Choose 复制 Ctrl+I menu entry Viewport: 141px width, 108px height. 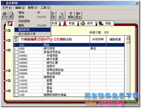pos(32,17)
